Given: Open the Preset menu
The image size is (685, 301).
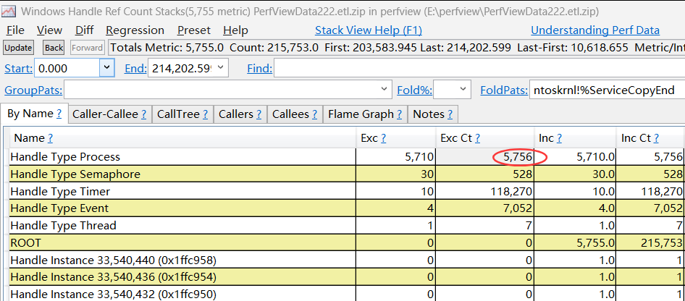Looking at the screenshot, I should click(x=193, y=30).
